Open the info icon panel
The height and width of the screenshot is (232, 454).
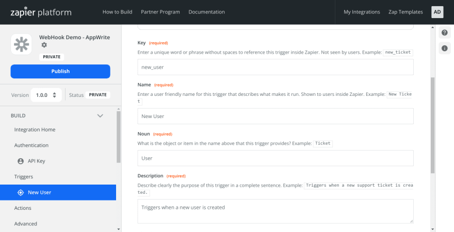[x=445, y=48]
